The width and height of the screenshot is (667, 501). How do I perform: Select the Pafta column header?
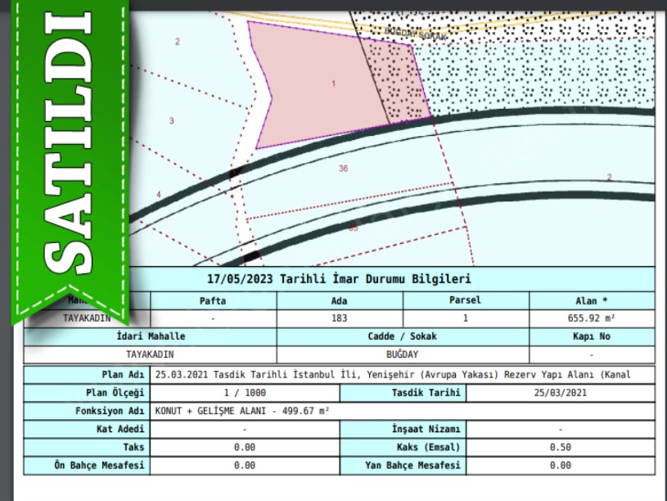[x=213, y=300]
